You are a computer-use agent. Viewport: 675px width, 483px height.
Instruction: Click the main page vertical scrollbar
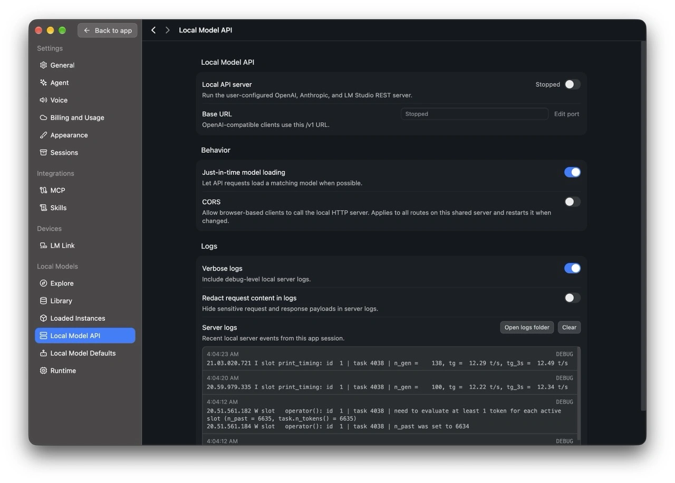coord(643,226)
